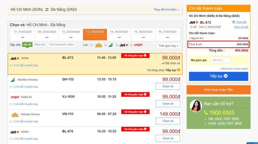Toggle the Jetstar filter checkbox

117,45
